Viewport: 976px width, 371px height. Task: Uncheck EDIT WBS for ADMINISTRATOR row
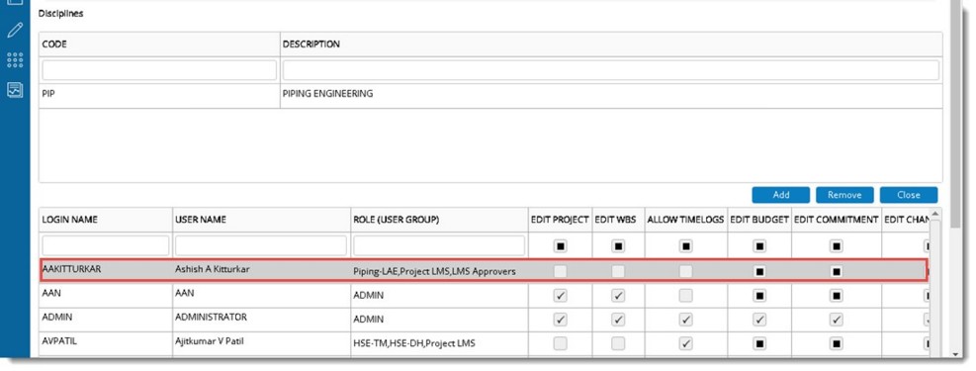(x=618, y=320)
